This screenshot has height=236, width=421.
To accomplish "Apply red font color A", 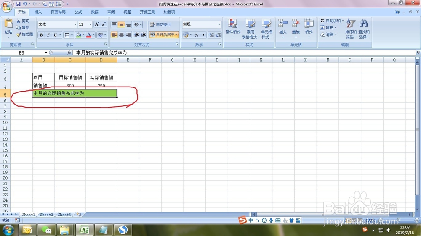I will 89,35.
